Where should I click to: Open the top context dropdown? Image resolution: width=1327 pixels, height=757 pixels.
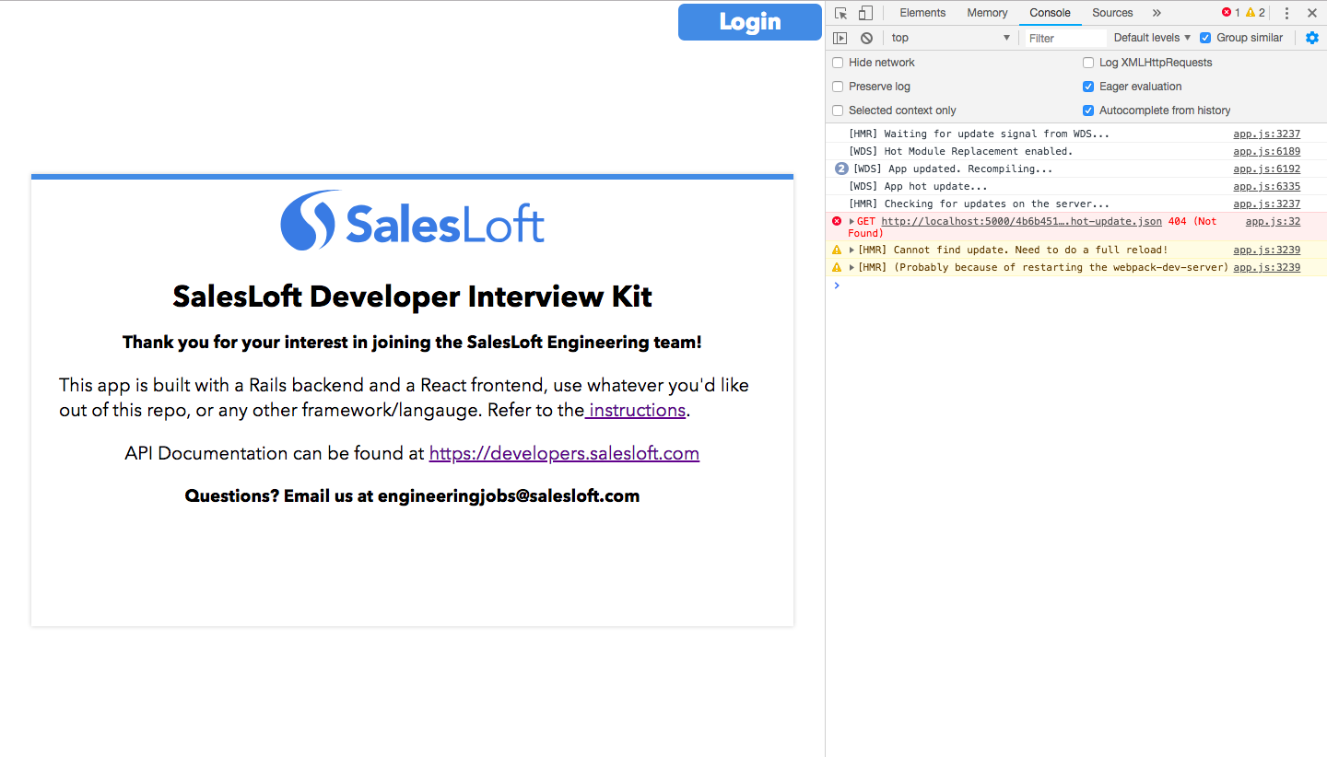point(950,38)
